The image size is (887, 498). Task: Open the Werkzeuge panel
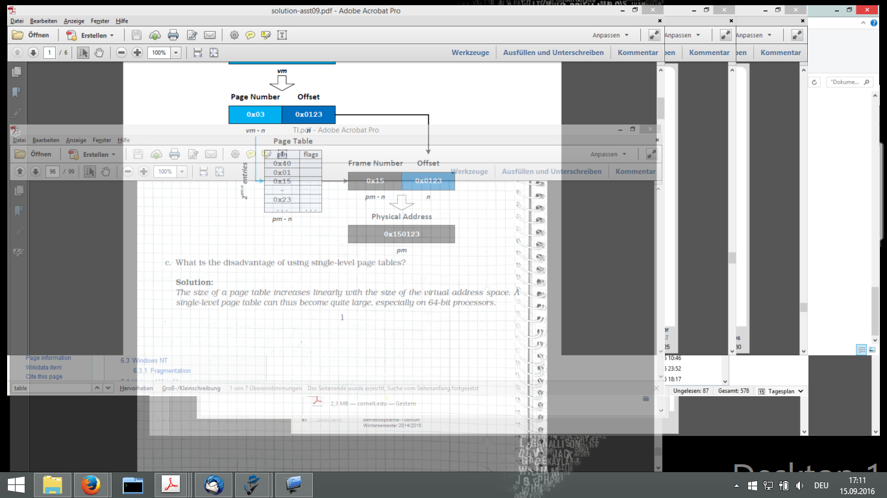click(x=470, y=53)
